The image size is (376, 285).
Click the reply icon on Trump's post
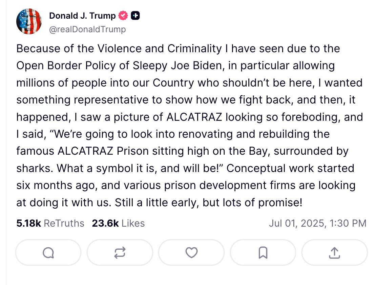(48, 252)
